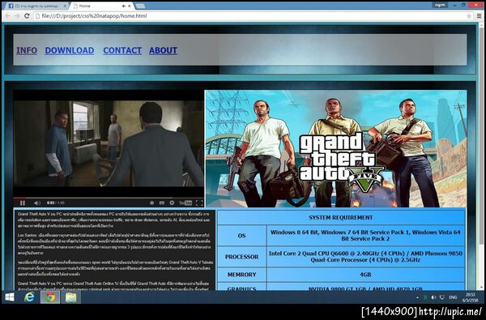486x320 pixels.
Task: Click the Windows 8 64 Bit OS value
Action: 365,236
